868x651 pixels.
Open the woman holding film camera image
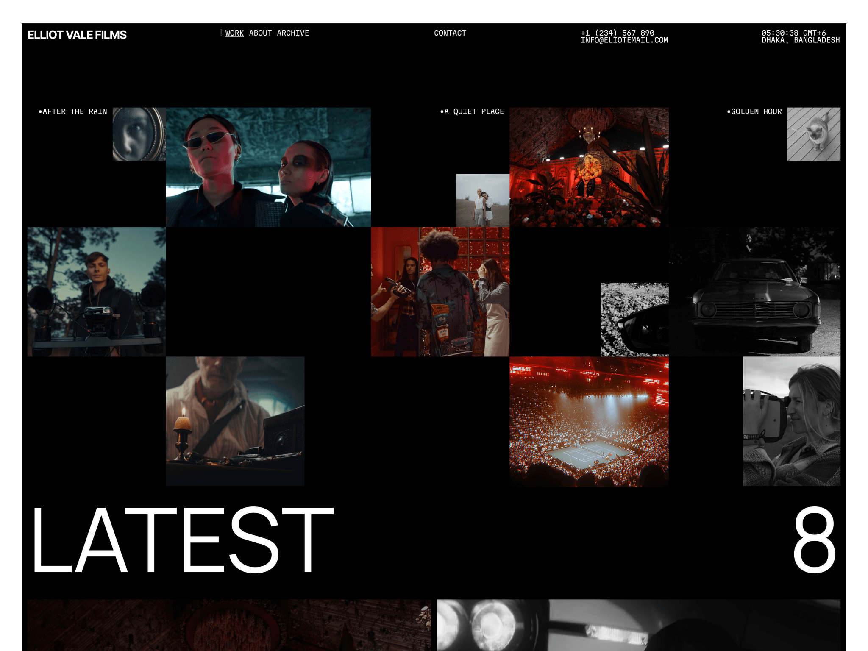point(792,421)
